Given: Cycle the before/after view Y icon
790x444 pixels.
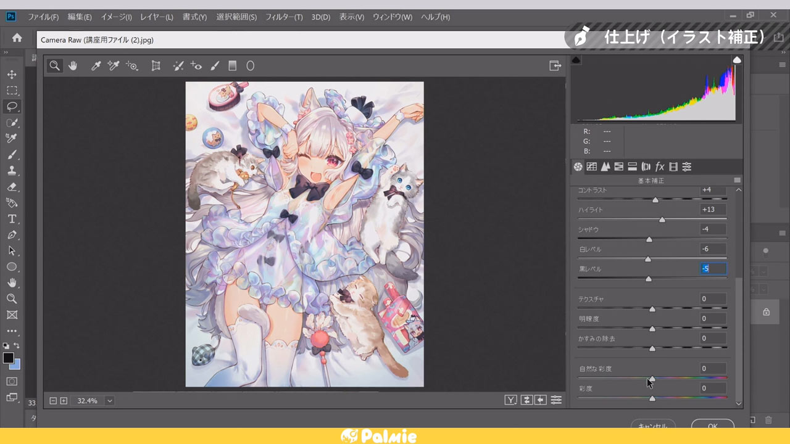Looking at the screenshot, I should [510, 400].
